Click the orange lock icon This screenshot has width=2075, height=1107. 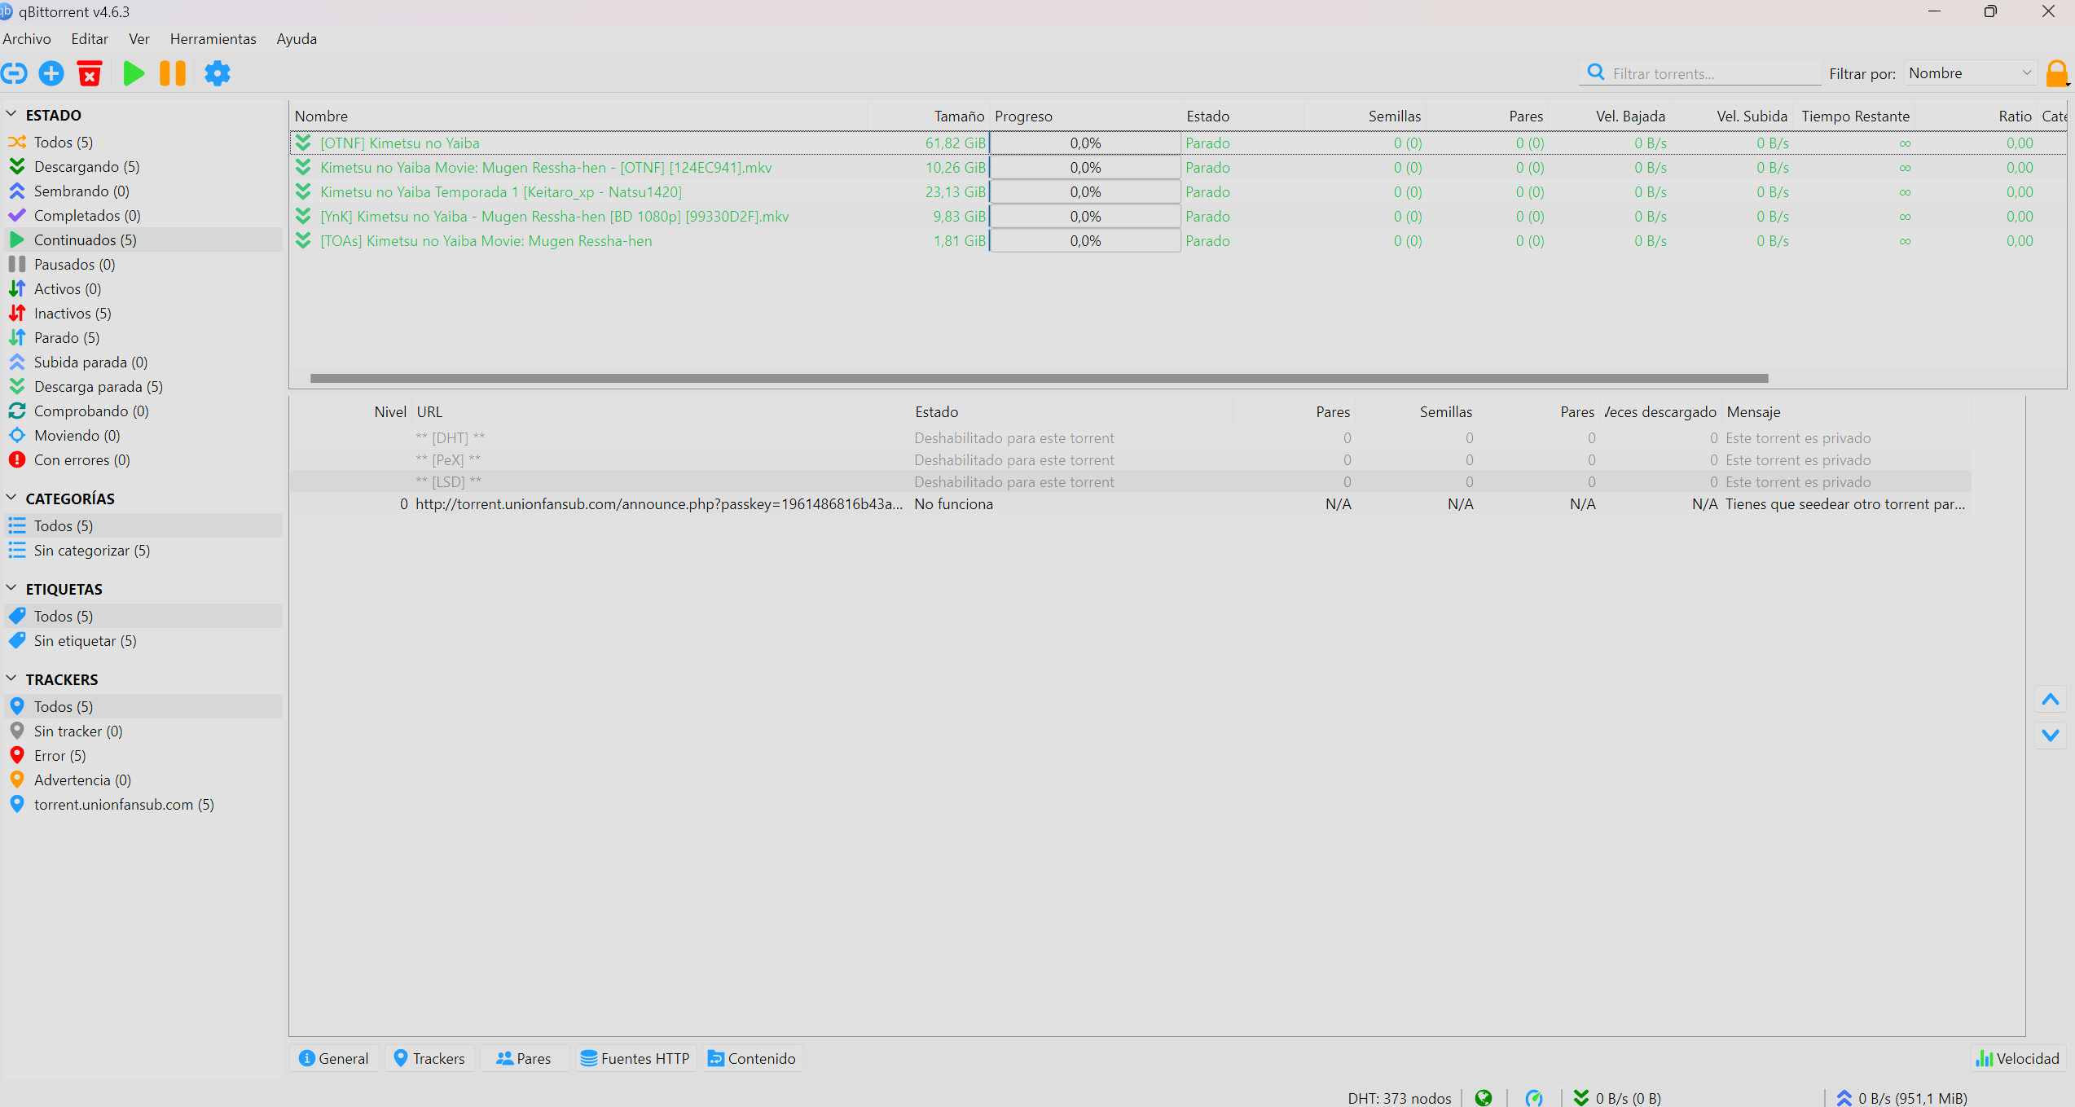tap(2057, 73)
